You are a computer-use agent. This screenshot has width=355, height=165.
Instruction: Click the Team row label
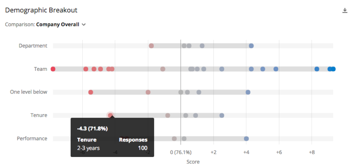40,69
